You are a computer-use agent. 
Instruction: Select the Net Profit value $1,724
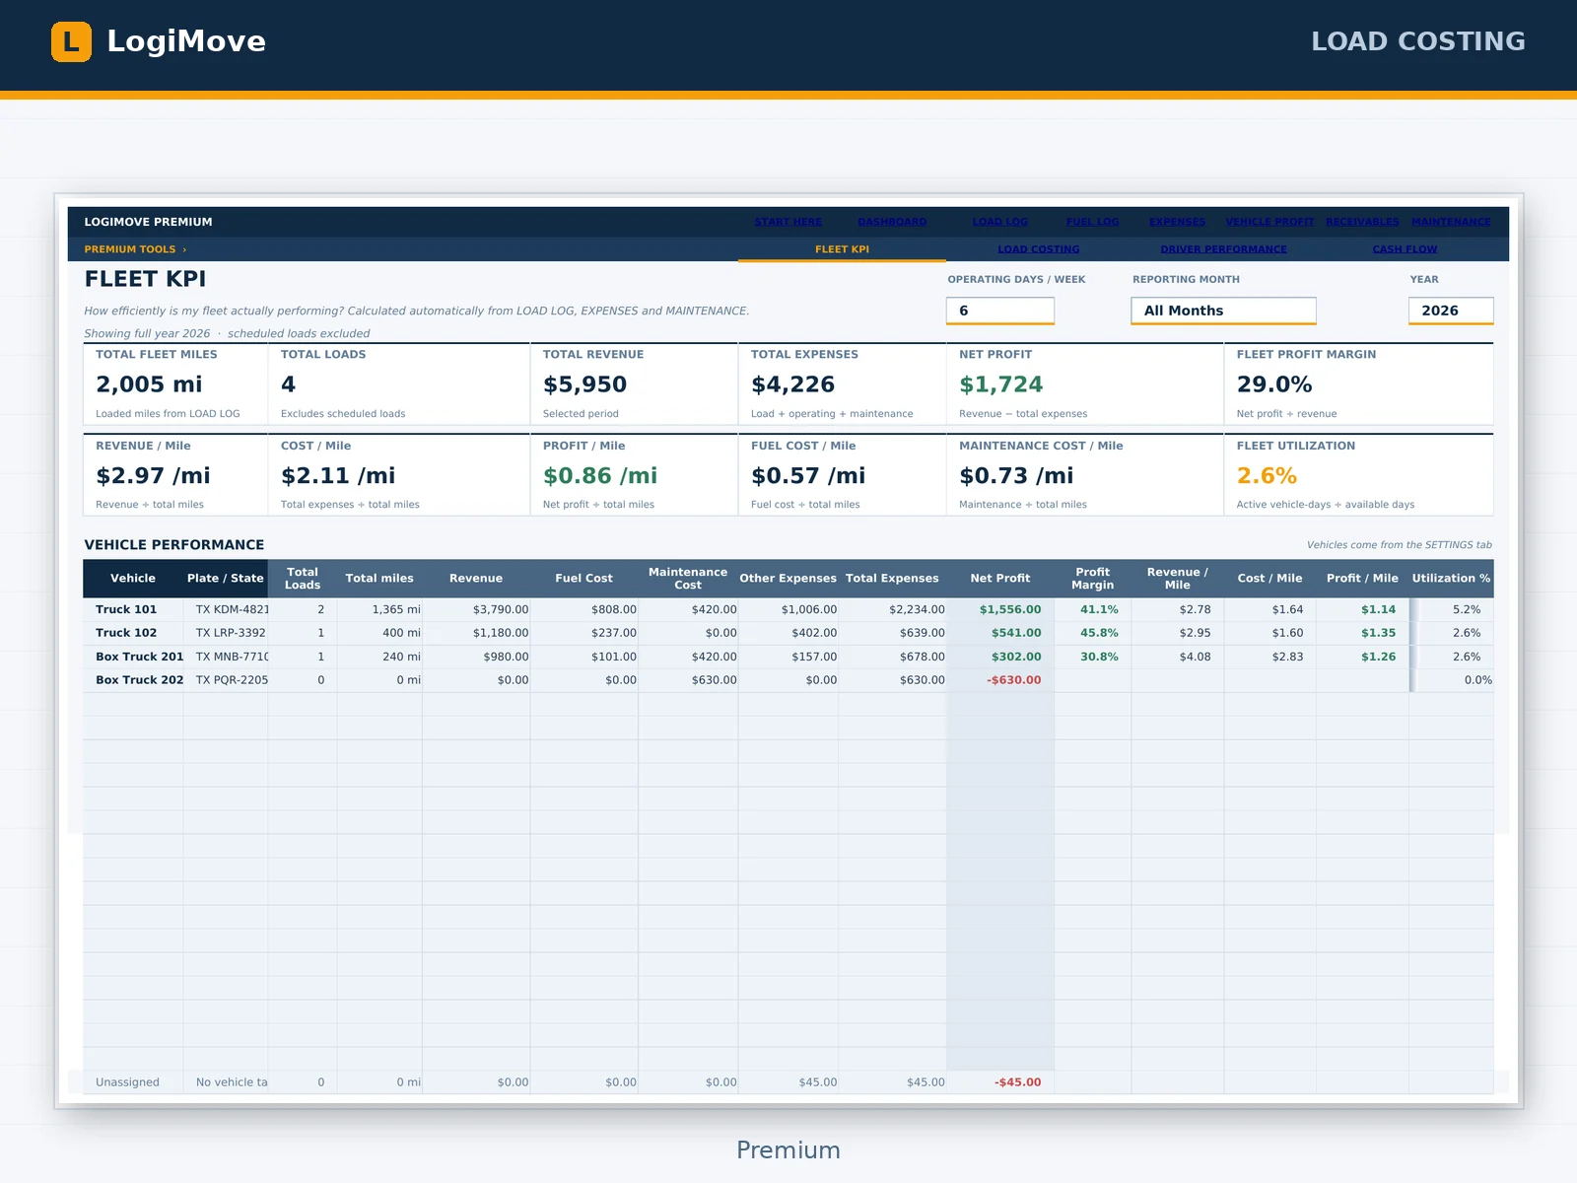tap(1000, 384)
